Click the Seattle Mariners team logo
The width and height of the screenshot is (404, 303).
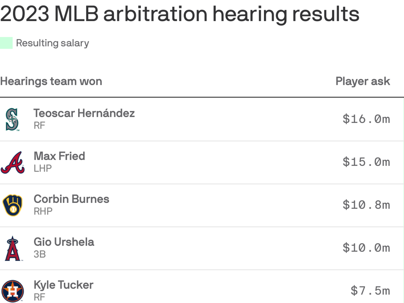click(x=12, y=119)
